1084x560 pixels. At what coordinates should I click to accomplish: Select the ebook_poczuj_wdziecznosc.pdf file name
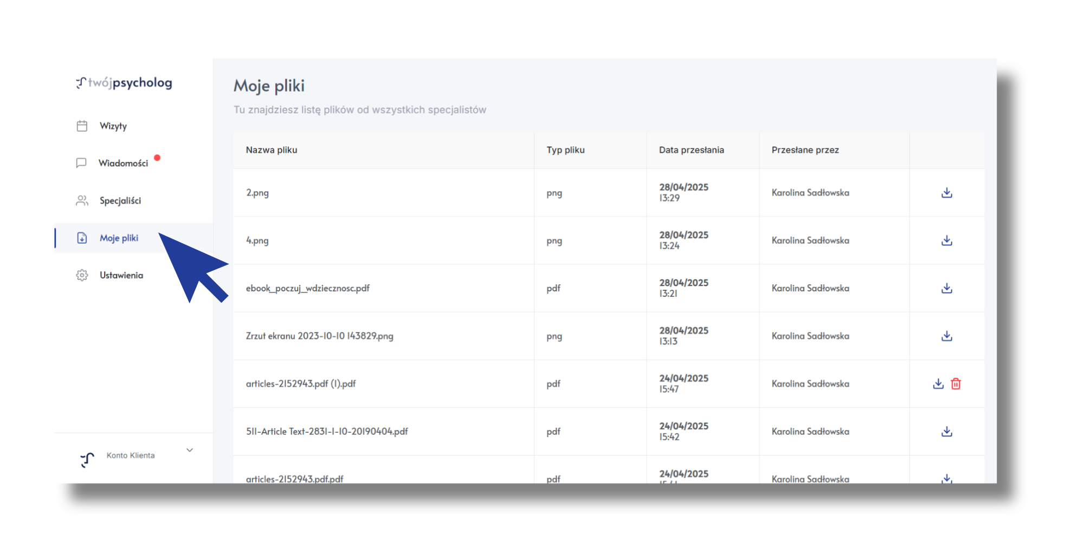pyautogui.click(x=308, y=288)
